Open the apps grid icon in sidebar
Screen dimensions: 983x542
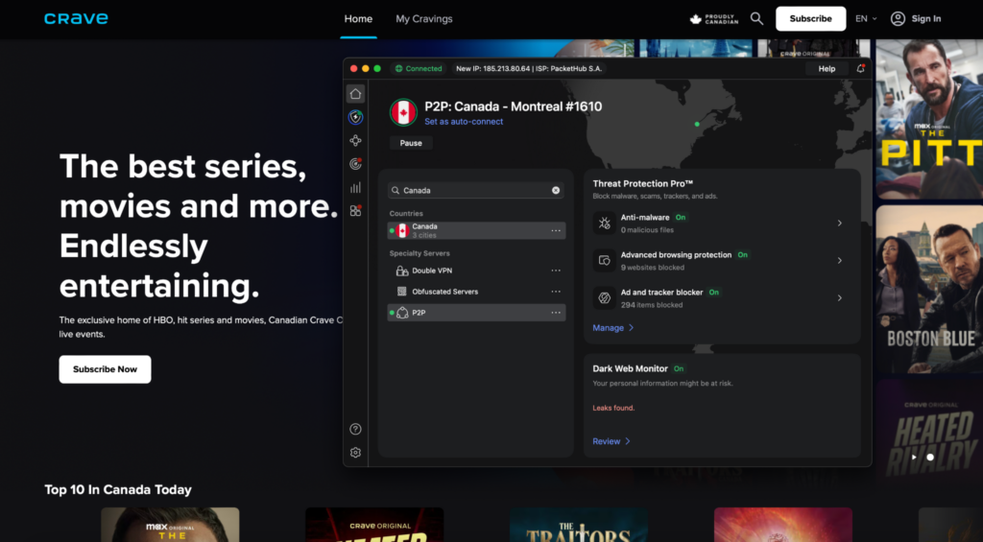pyautogui.click(x=355, y=210)
